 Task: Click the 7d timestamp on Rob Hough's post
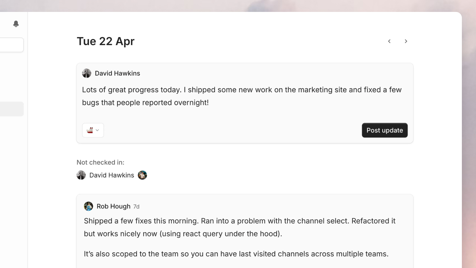[136, 206]
